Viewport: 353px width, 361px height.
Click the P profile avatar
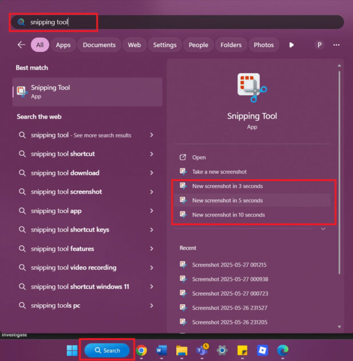(x=319, y=45)
